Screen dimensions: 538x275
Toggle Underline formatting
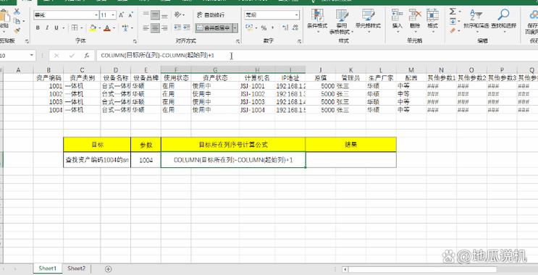pyautogui.click(x=56, y=27)
